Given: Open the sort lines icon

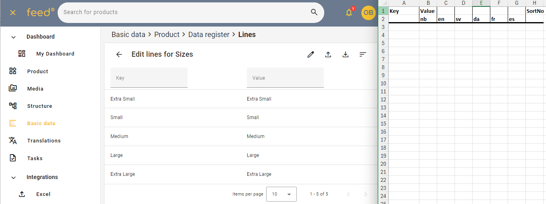Looking at the screenshot, I should tap(363, 54).
